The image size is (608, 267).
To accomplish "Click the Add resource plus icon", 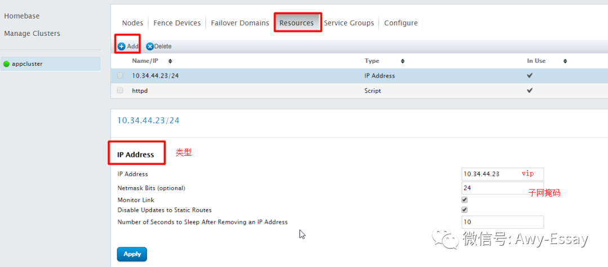I will (122, 47).
